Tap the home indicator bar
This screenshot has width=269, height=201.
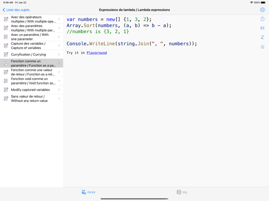134,199
